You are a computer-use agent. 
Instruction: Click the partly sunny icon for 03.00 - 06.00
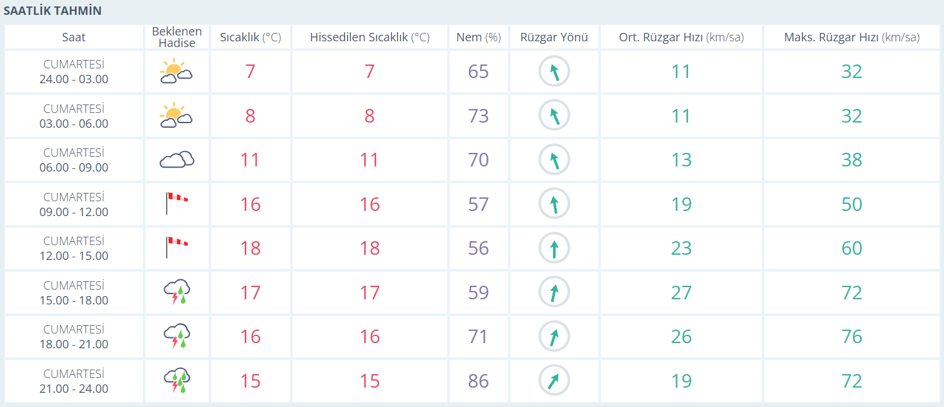click(176, 115)
